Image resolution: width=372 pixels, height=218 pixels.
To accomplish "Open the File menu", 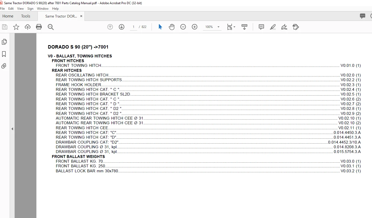I will [x=2, y=9].
